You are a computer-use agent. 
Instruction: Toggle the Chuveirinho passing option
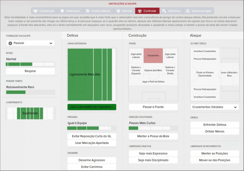click(153, 56)
